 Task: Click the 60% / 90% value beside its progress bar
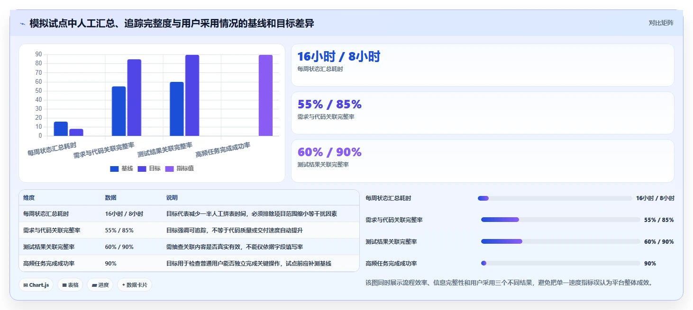(x=659, y=242)
